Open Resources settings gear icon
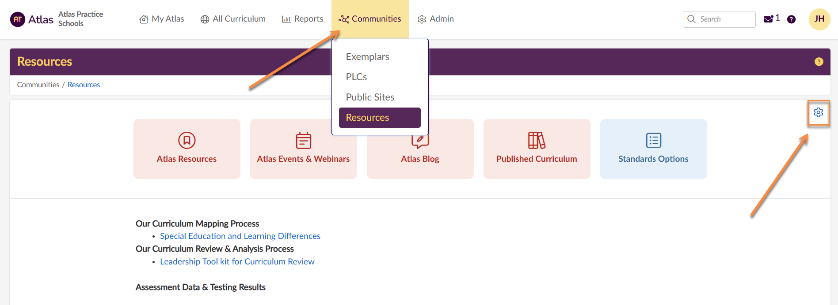Screen dimensions: 838x305 [818, 112]
